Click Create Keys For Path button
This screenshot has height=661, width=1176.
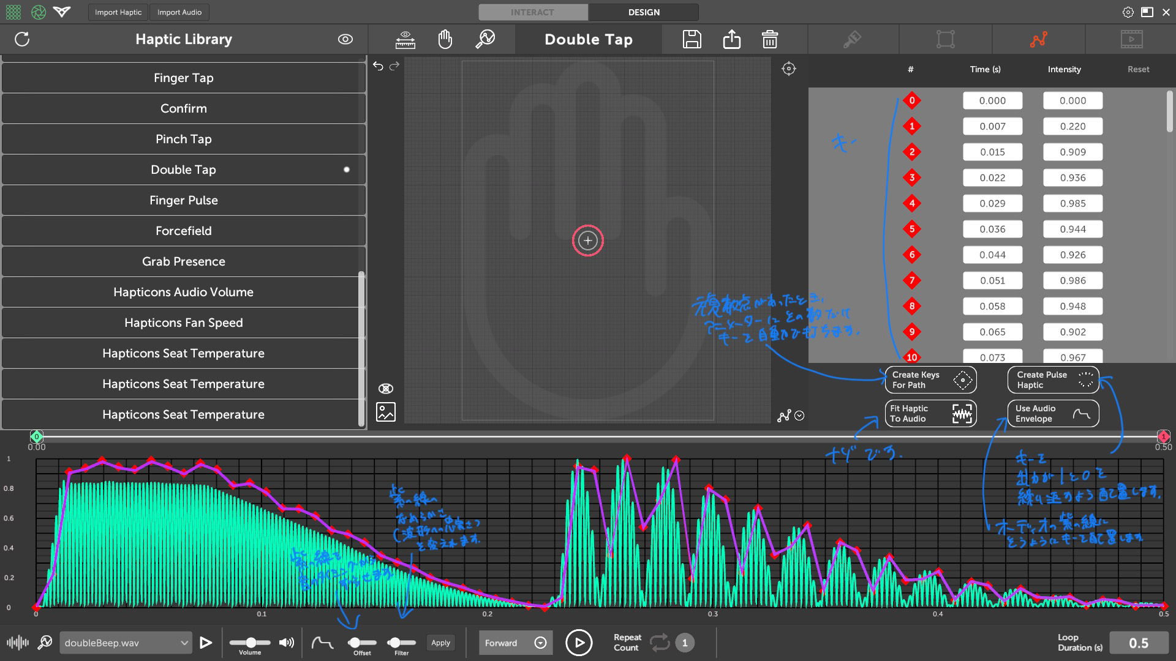click(x=930, y=380)
